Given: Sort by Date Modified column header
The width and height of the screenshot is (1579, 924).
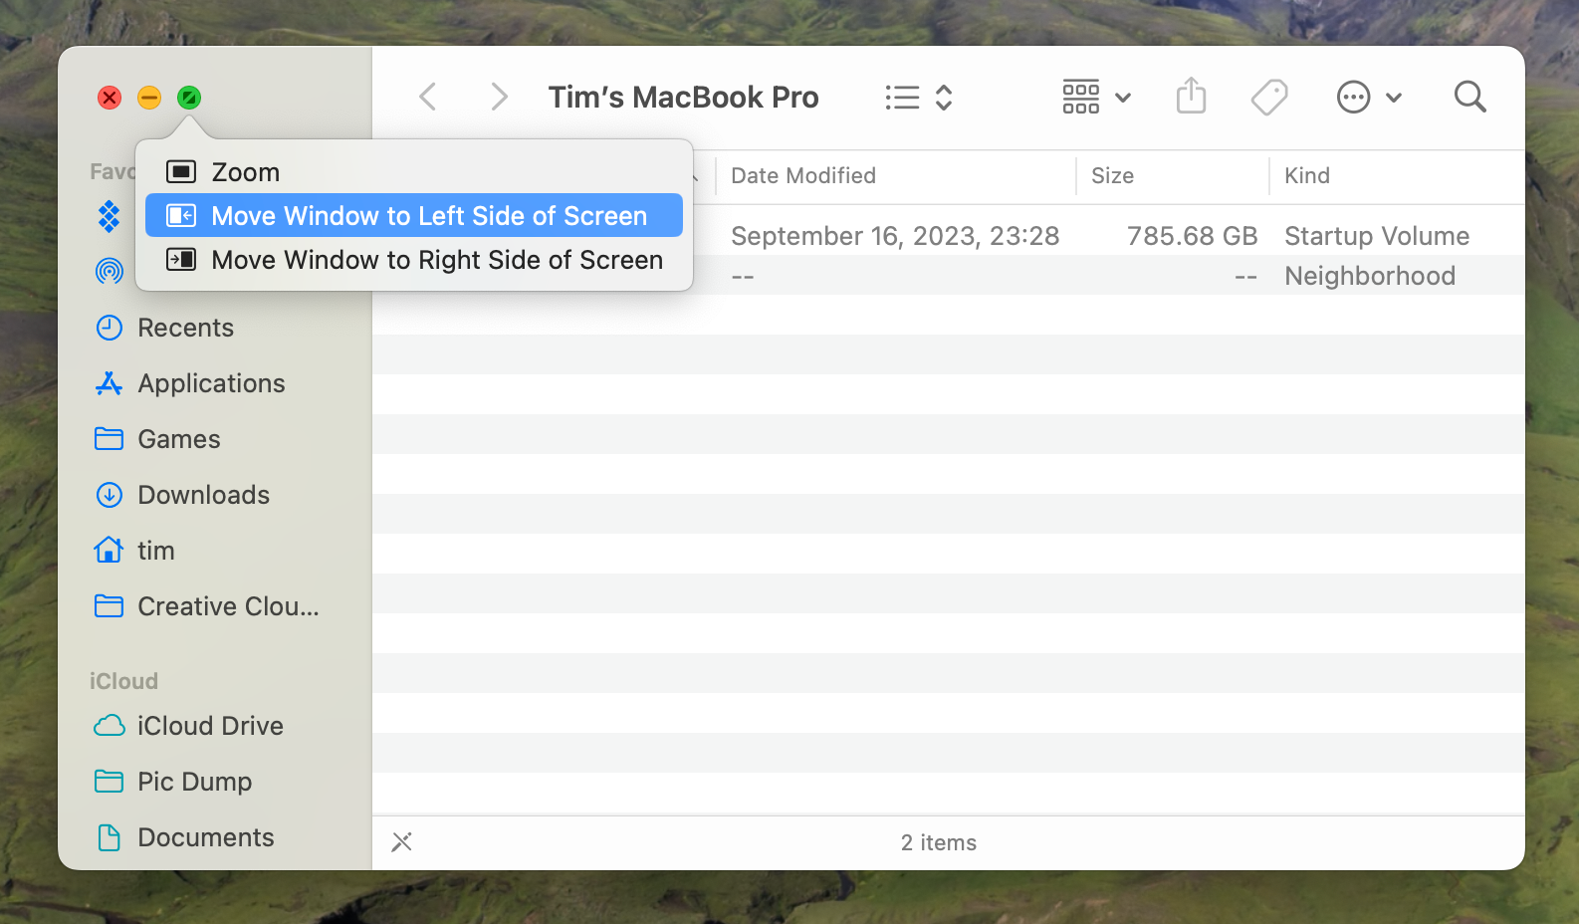Looking at the screenshot, I should click(x=802, y=176).
